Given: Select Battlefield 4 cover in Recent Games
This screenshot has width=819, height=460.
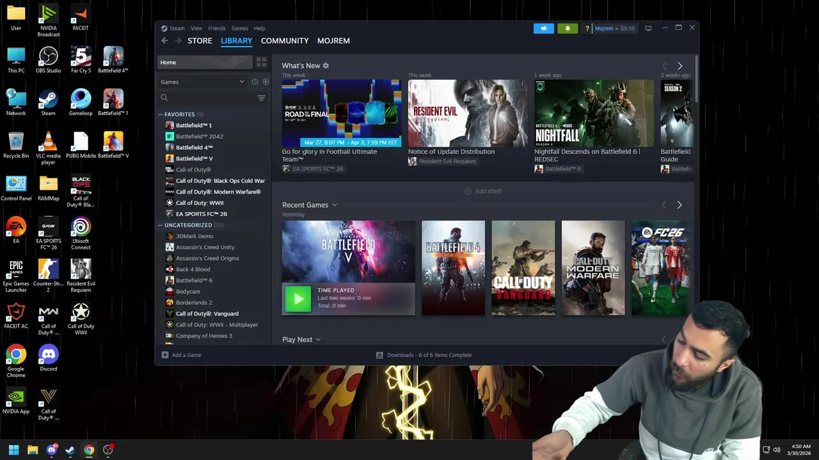Looking at the screenshot, I should (453, 268).
